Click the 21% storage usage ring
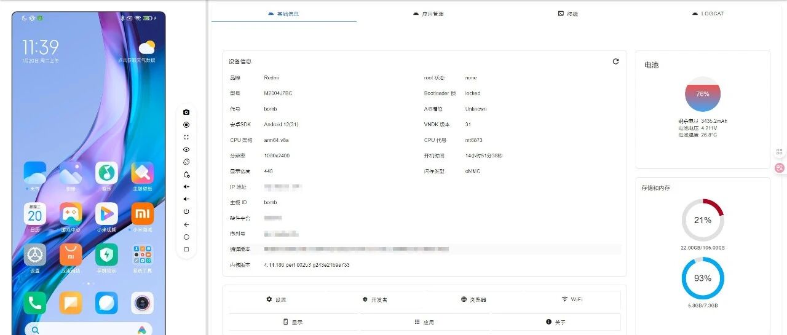Image resolution: width=787 pixels, height=335 pixels. pyautogui.click(x=703, y=220)
